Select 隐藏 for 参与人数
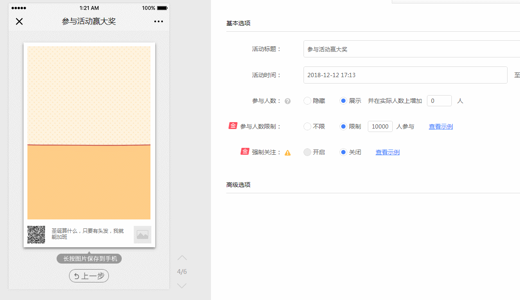The height and width of the screenshot is (300, 520). click(x=307, y=101)
